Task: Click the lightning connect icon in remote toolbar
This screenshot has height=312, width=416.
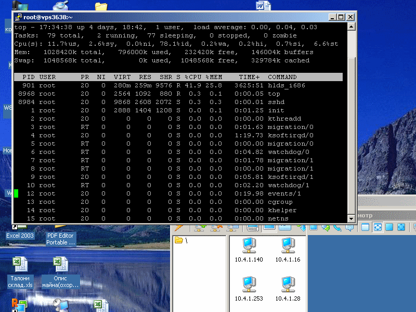Action: click(x=179, y=227)
